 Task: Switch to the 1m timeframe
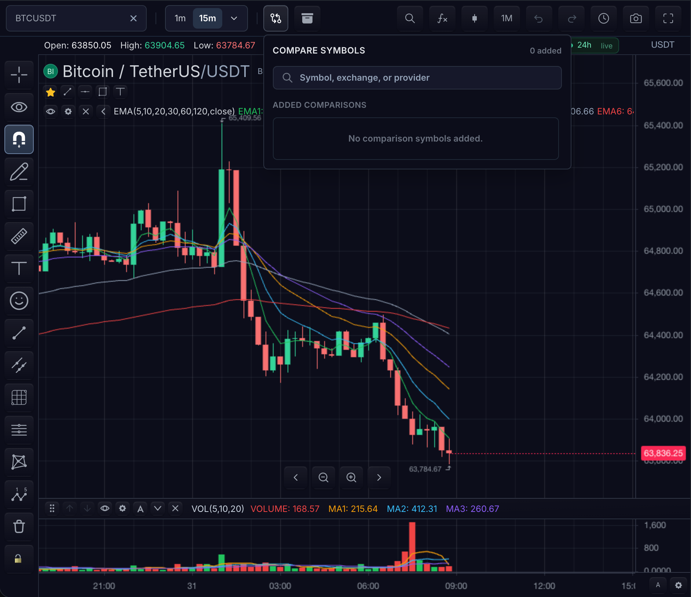click(180, 18)
